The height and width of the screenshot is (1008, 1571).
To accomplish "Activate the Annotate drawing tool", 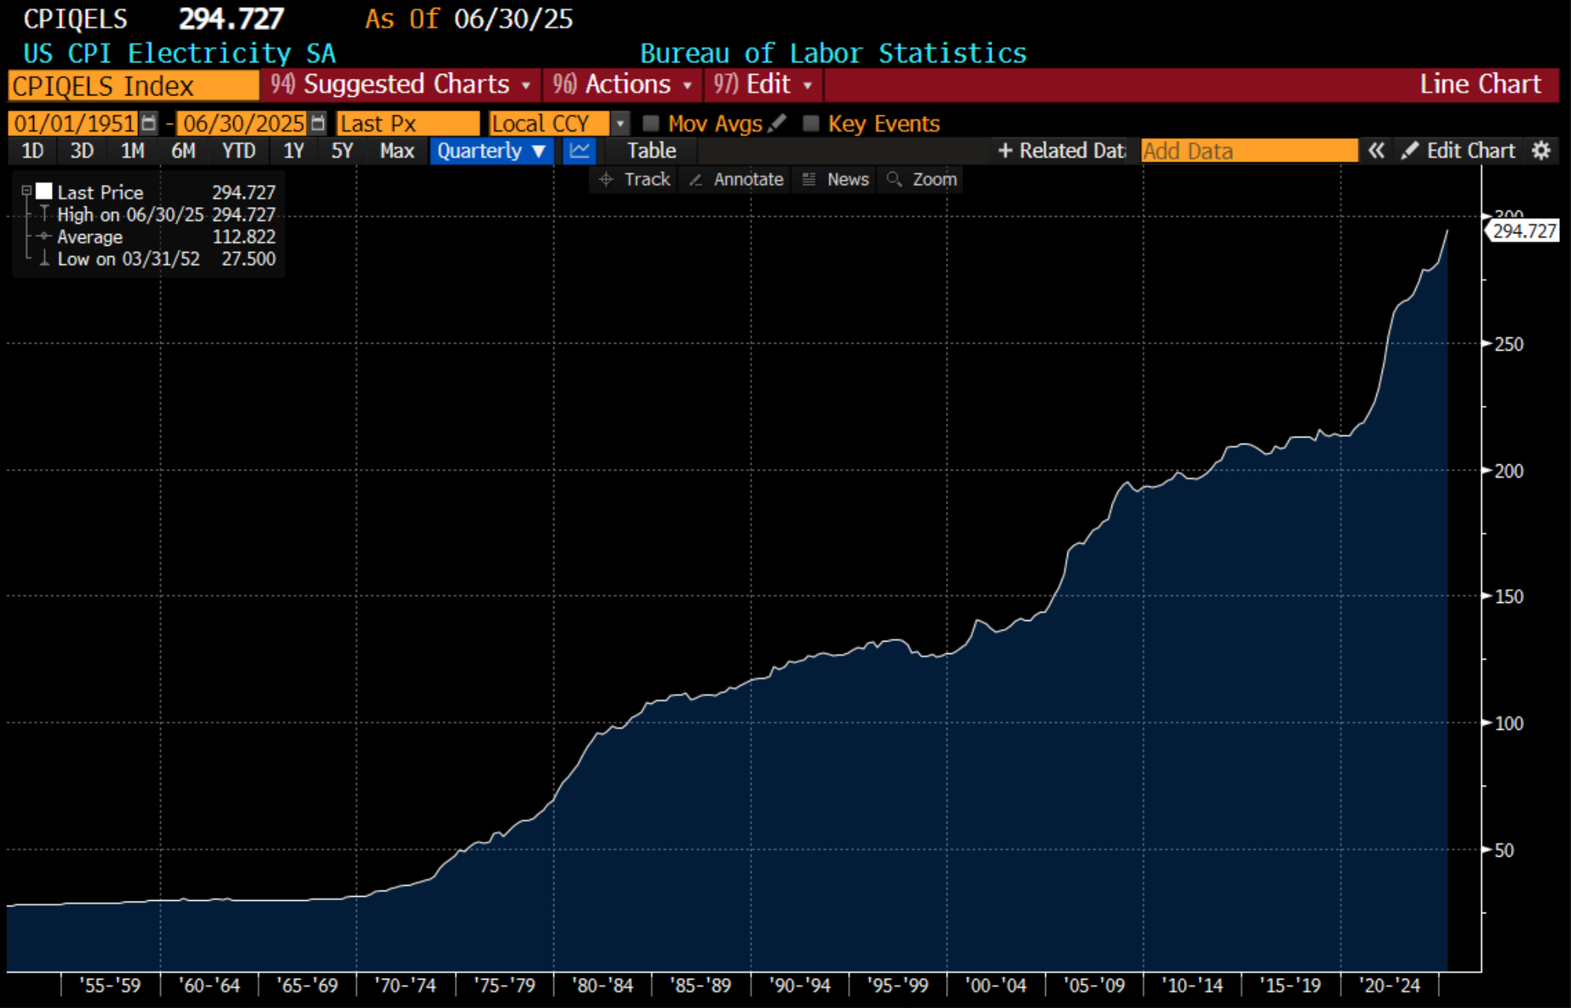I will click(736, 180).
